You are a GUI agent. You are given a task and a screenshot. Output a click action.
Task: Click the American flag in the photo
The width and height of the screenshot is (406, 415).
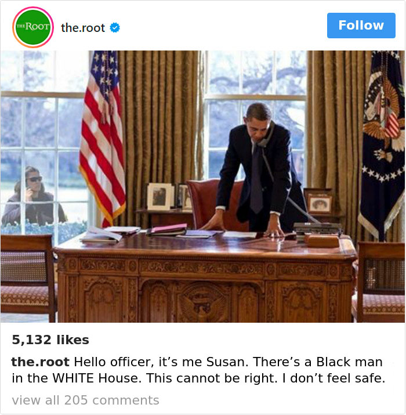(103, 138)
